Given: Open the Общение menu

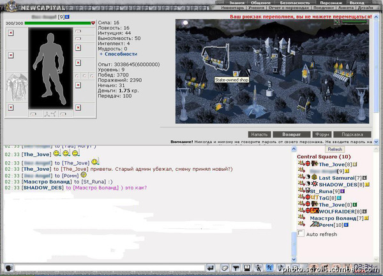Looking at the screenshot, I should click(x=260, y=3).
